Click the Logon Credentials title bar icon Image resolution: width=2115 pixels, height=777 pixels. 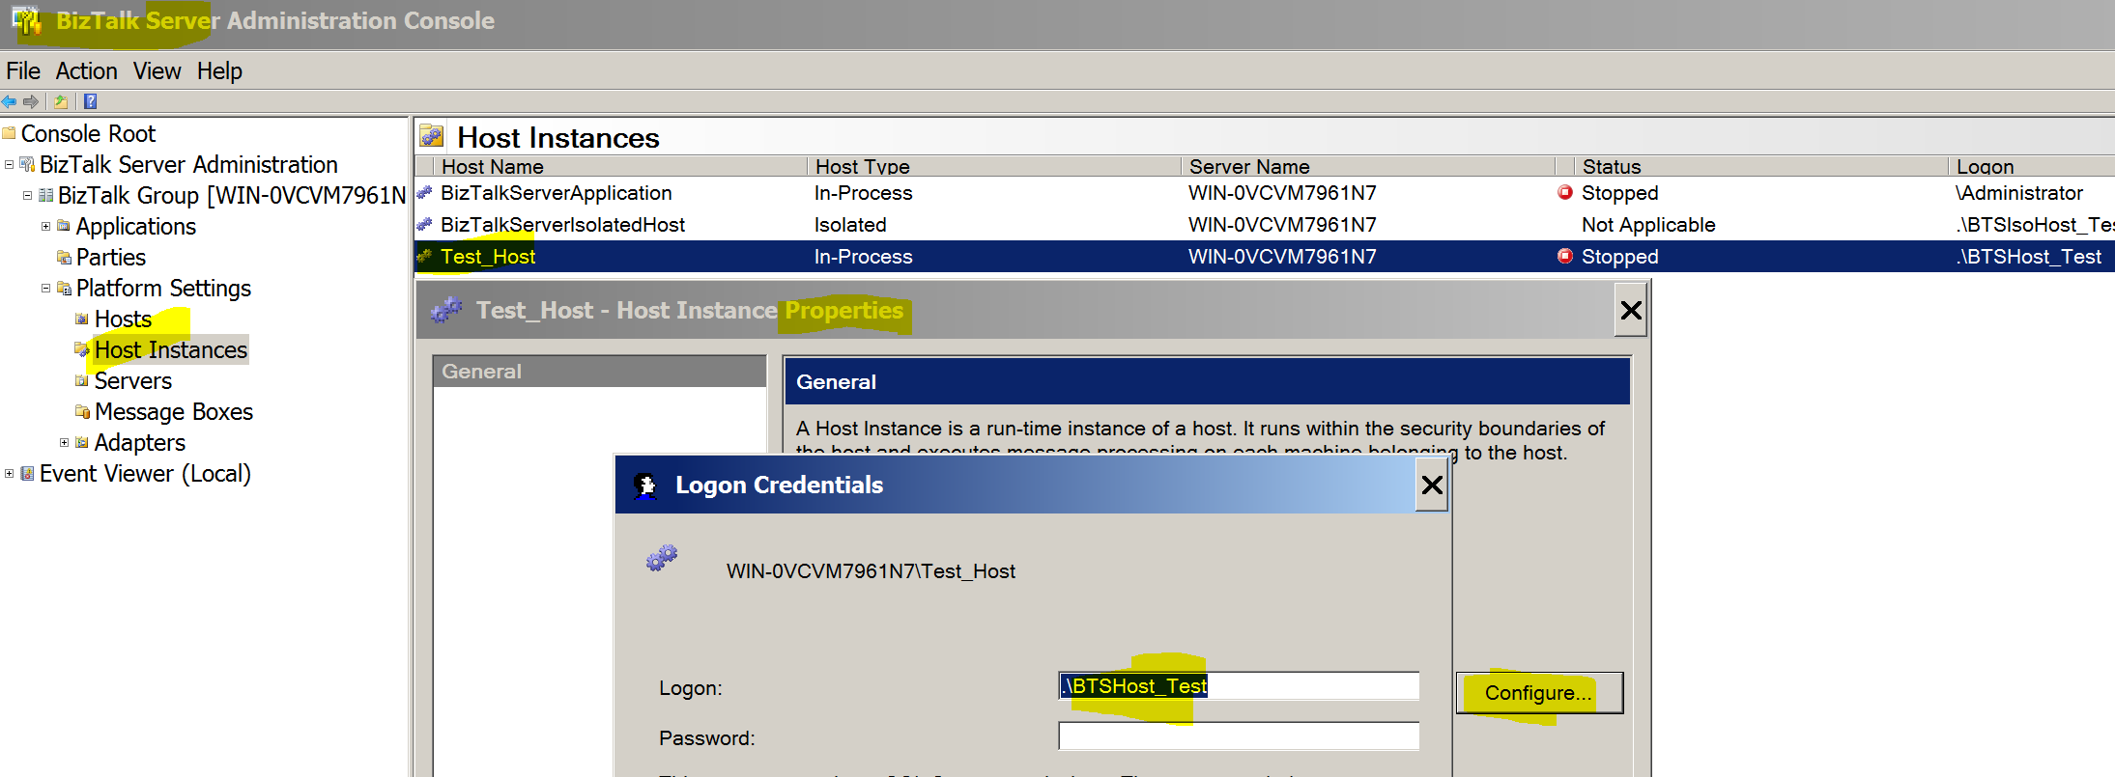tap(645, 486)
